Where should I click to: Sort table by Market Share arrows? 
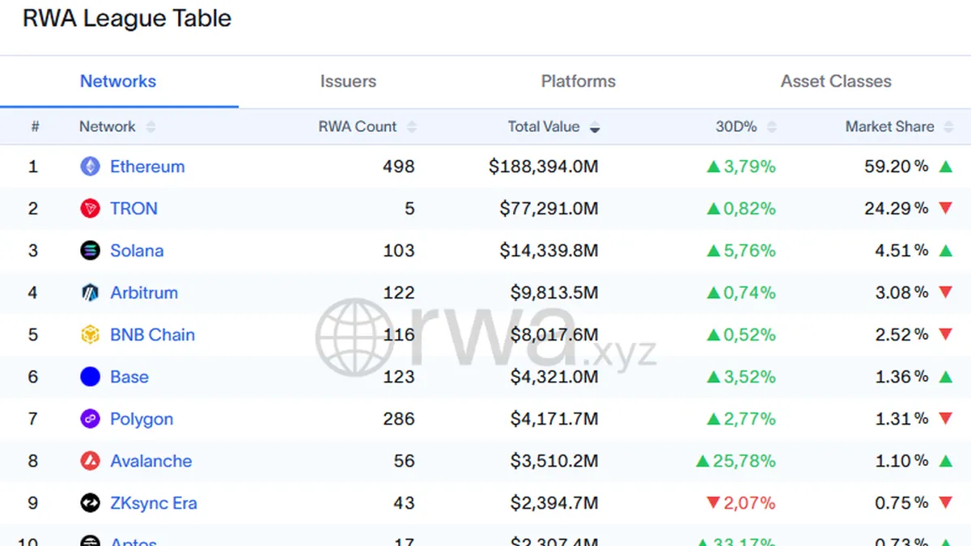948,127
